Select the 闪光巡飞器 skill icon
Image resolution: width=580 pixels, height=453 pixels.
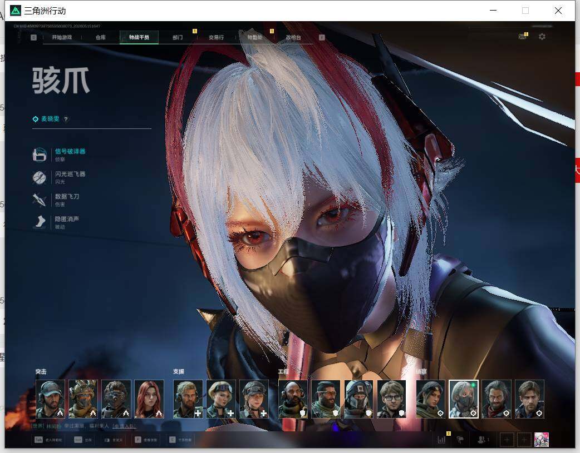[39, 177]
